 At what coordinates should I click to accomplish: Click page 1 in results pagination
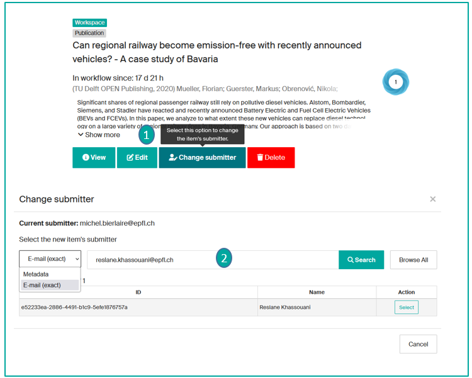(x=84, y=281)
